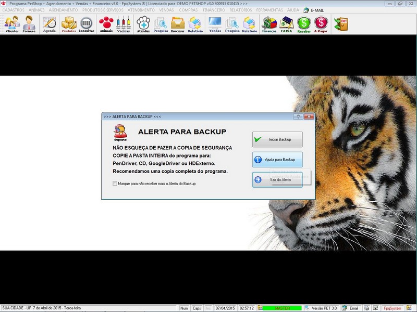
Task: Click the Iniciar Backup button
Action: 277,139
